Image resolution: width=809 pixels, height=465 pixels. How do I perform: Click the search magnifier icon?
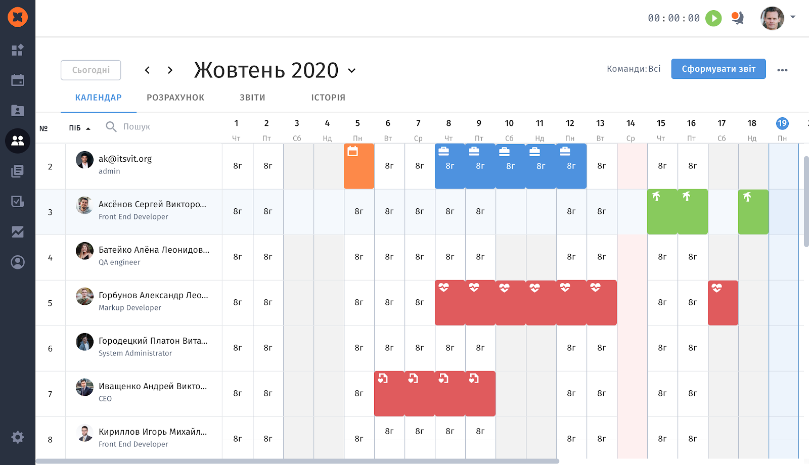(x=111, y=126)
